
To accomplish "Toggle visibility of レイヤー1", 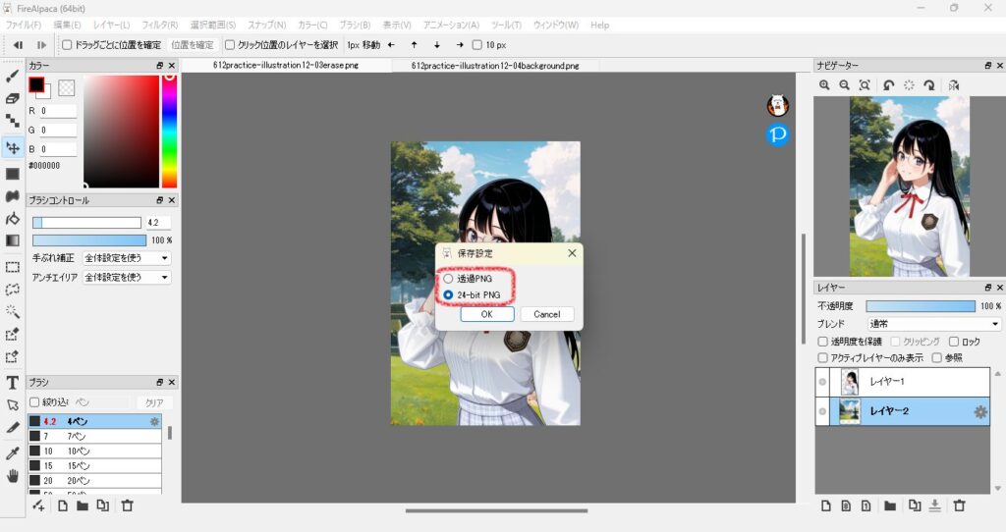I will 823,382.
